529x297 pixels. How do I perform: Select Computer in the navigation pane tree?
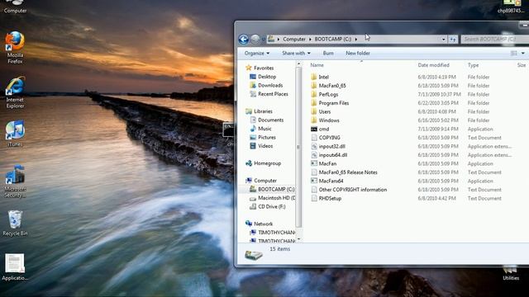tap(261, 181)
